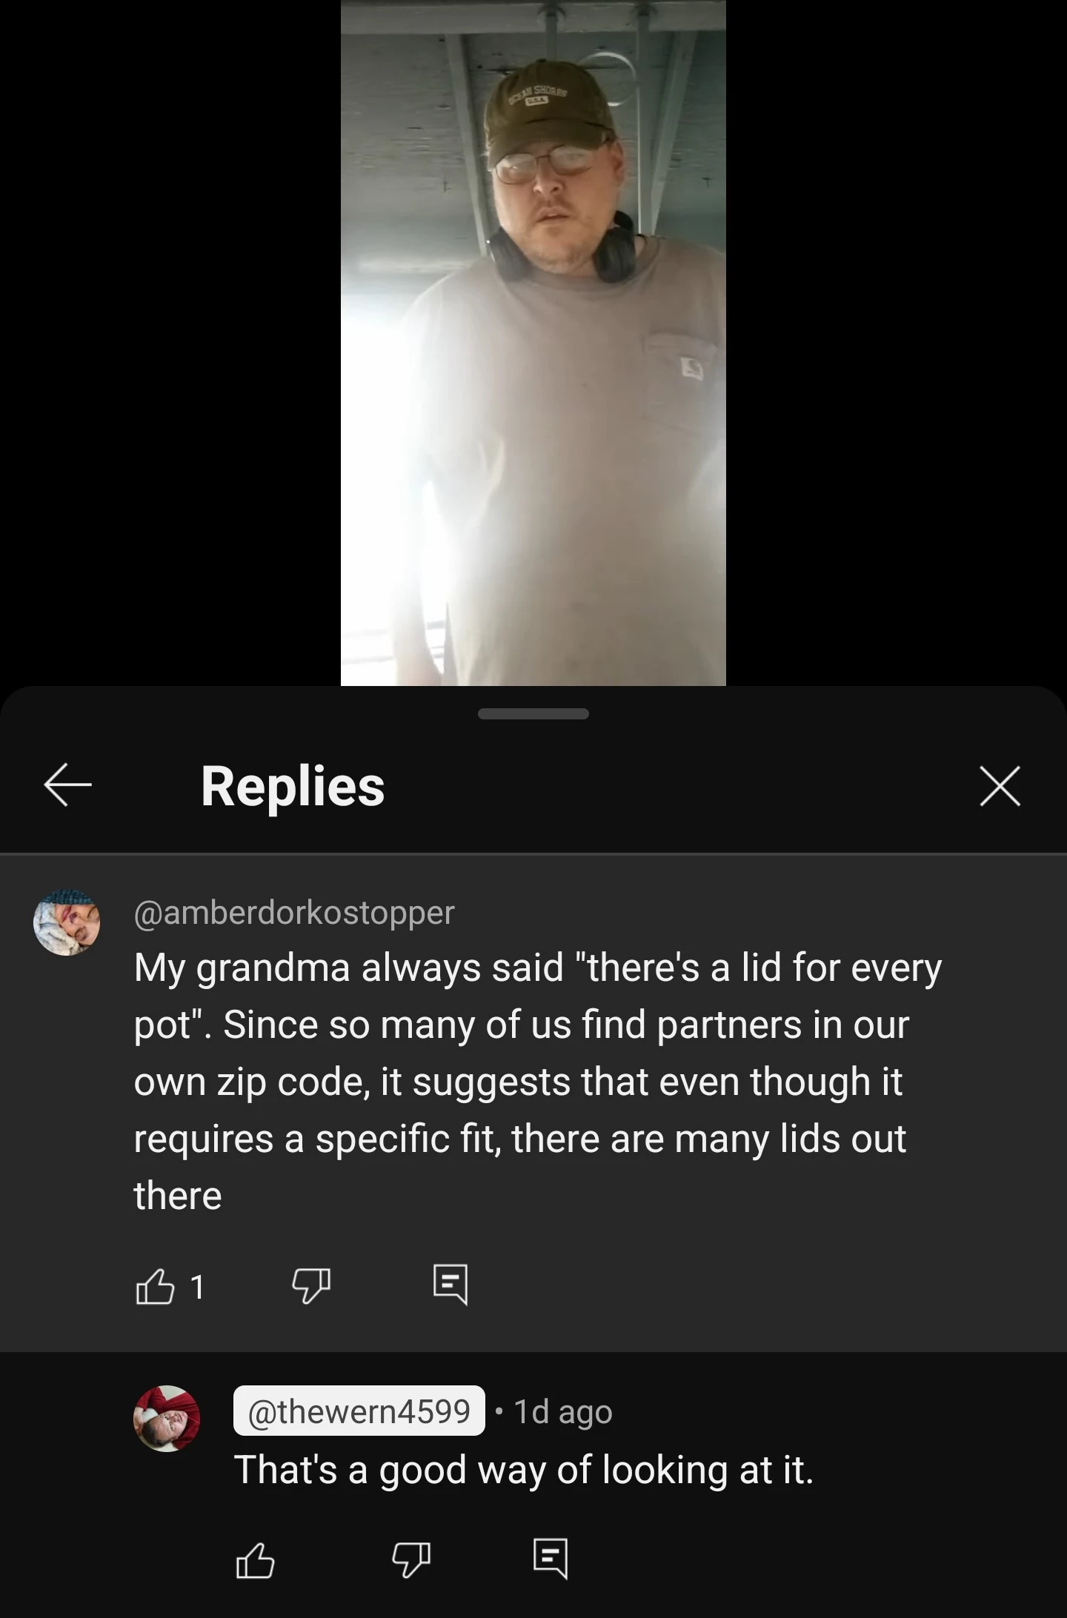
Task: Like the @thewern4599 reply
Action: 255,1560
